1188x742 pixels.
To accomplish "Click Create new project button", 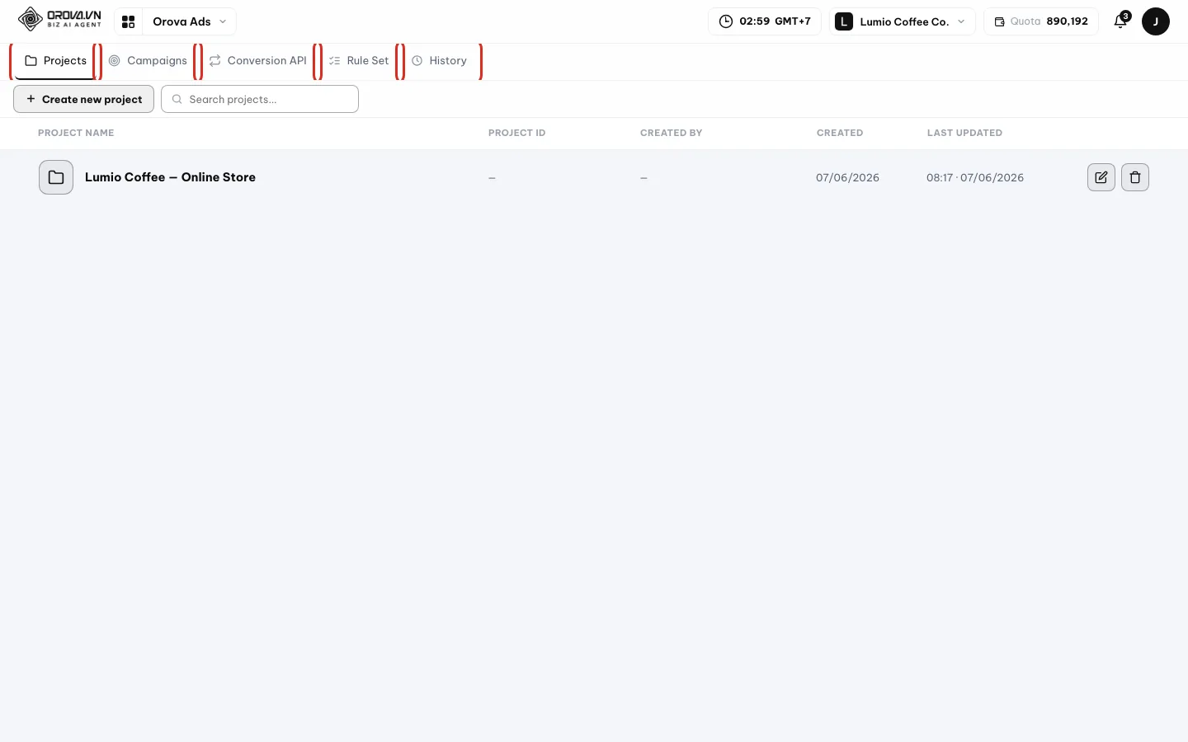I will click(83, 99).
